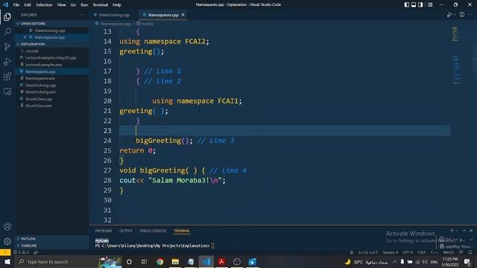
Task: Open the Run menu
Action: click(x=84, y=5)
